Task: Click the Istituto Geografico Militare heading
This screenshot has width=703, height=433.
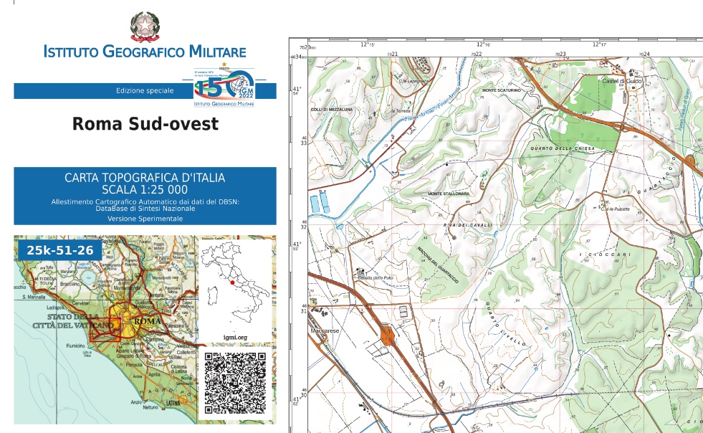Action: click(x=145, y=51)
